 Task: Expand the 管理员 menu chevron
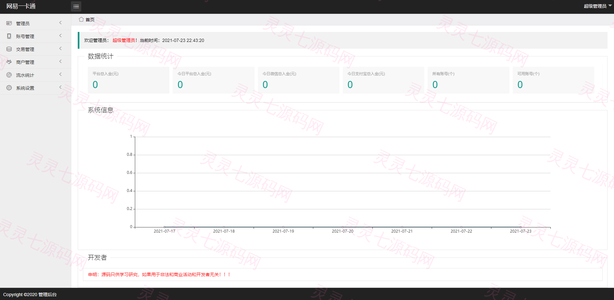(x=60, y=23)
